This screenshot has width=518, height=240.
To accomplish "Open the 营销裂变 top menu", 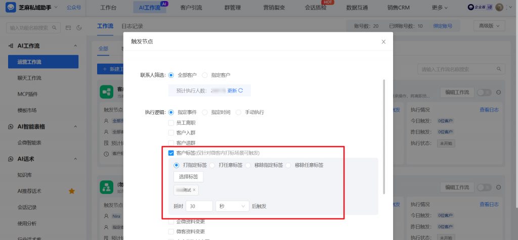I will pyautogui.click(x=274, y=7).
